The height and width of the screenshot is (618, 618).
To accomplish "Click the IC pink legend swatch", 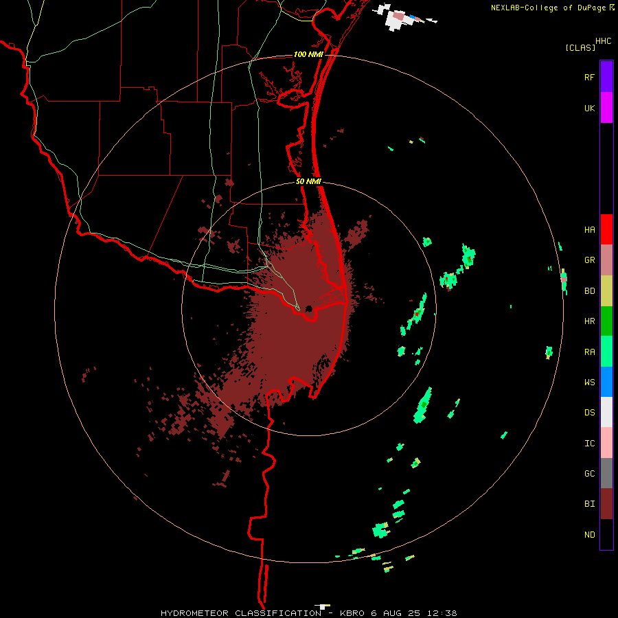I will pyautogui.click(x=606, y=443).
